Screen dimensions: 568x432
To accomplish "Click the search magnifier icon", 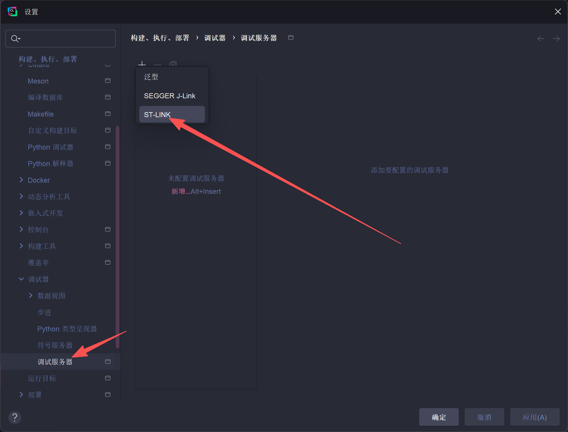I will pos(15,38).
